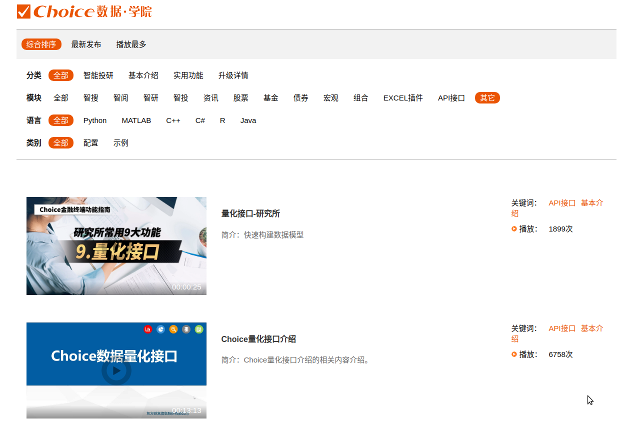The image size is (640, 433).
Task: Filter language by Python
Action: 95,120
